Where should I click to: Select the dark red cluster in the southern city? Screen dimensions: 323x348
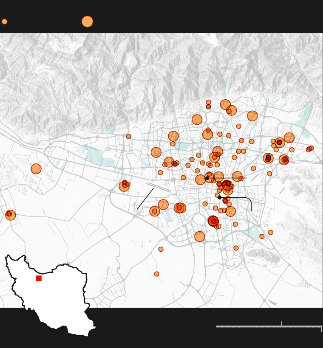pyautogui.click(x=213, y=221)
